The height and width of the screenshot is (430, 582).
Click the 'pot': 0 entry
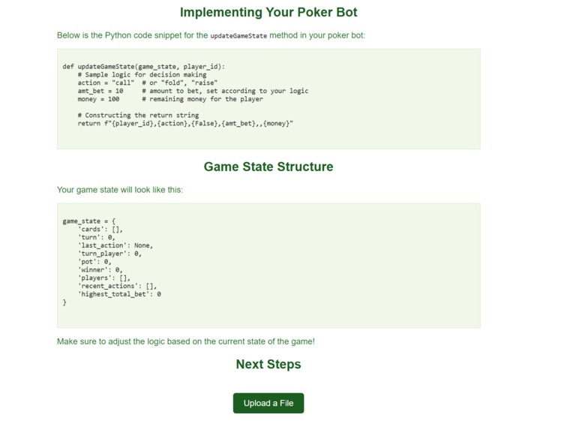[94, 262]
